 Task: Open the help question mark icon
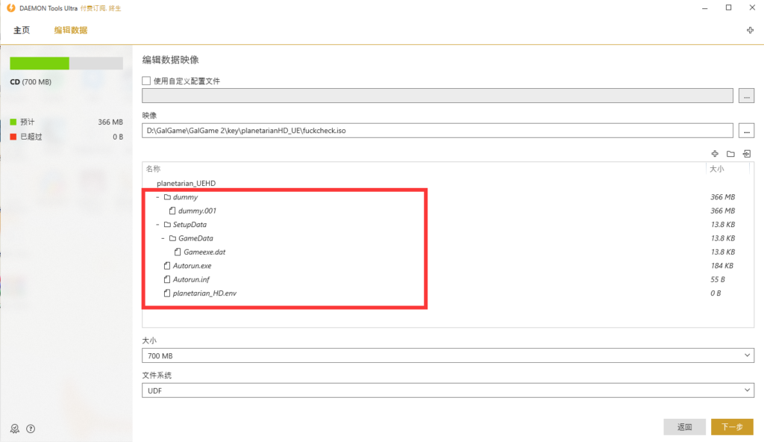[x=31, y=429]
